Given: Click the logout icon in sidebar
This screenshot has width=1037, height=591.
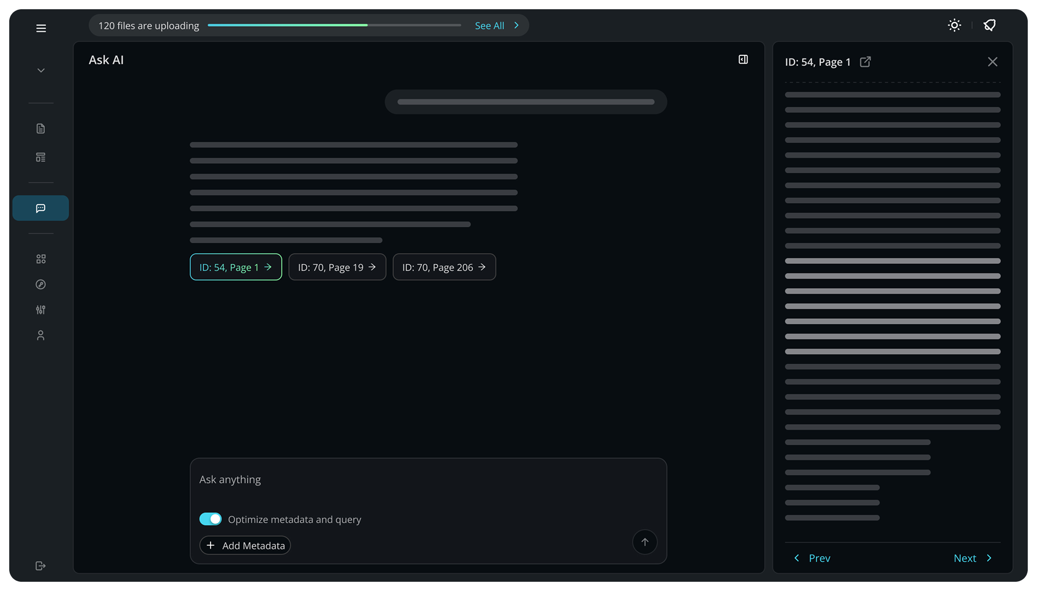Looking at the screenshot, I should (x=41, y=565).
